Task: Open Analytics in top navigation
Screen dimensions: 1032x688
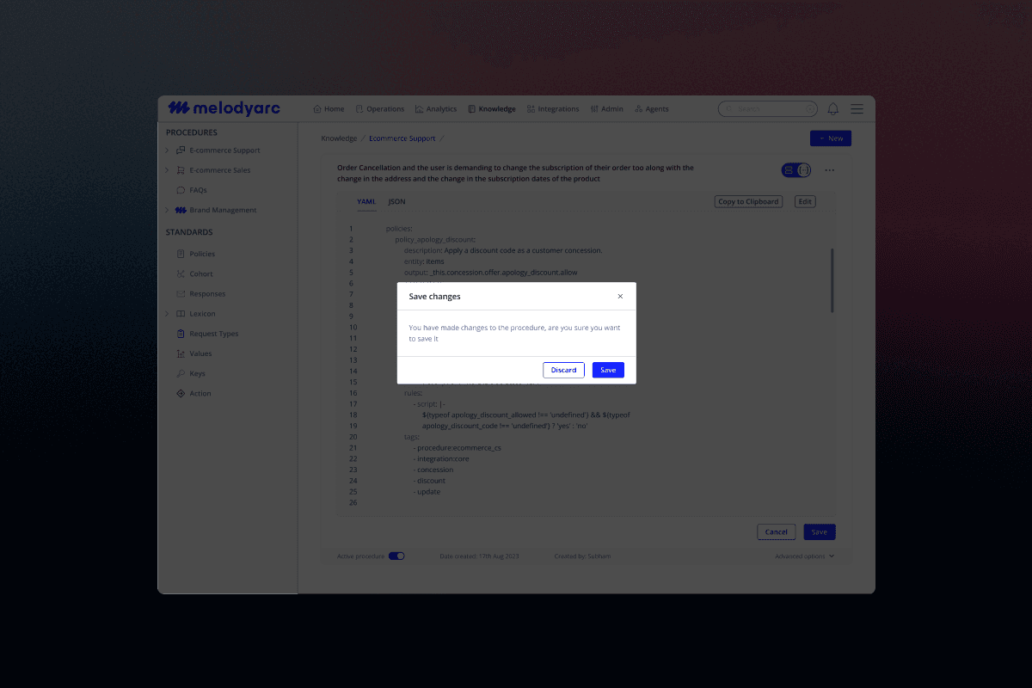Action: [436, 109]
